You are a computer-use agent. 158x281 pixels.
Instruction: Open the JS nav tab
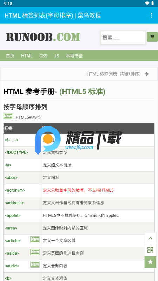pos(57,56)
